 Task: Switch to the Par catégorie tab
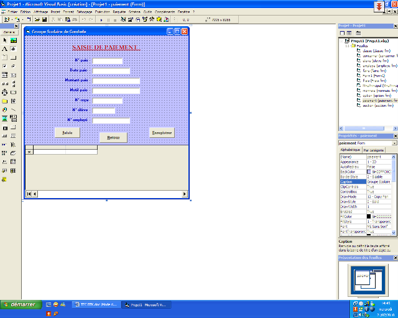tap(374, 150)
